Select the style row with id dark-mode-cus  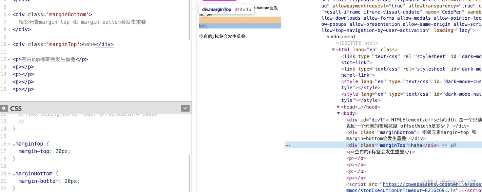pyautogui.click(x=411, y=84)
